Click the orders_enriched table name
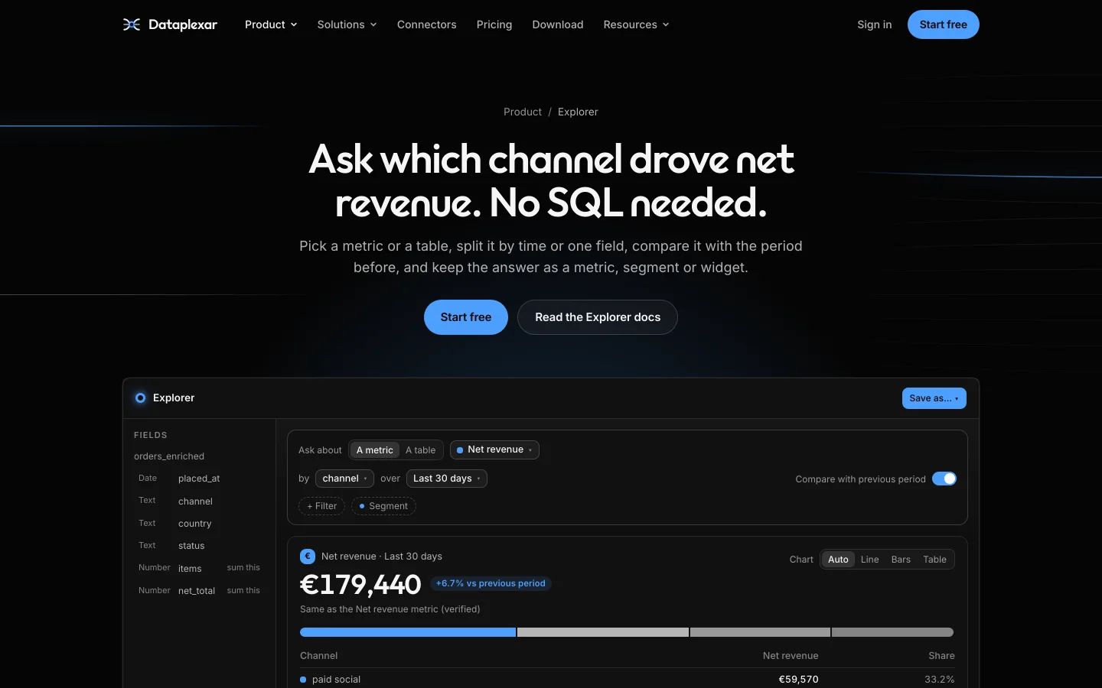The width and height of the screenshot is (1102, 688). point(169,456)
